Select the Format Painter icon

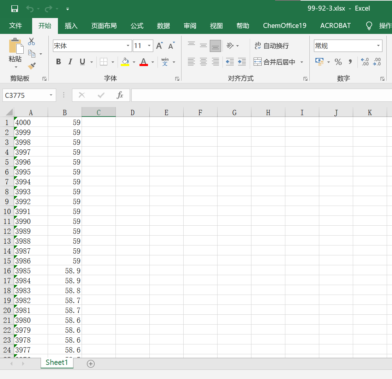tap(31, 66)
